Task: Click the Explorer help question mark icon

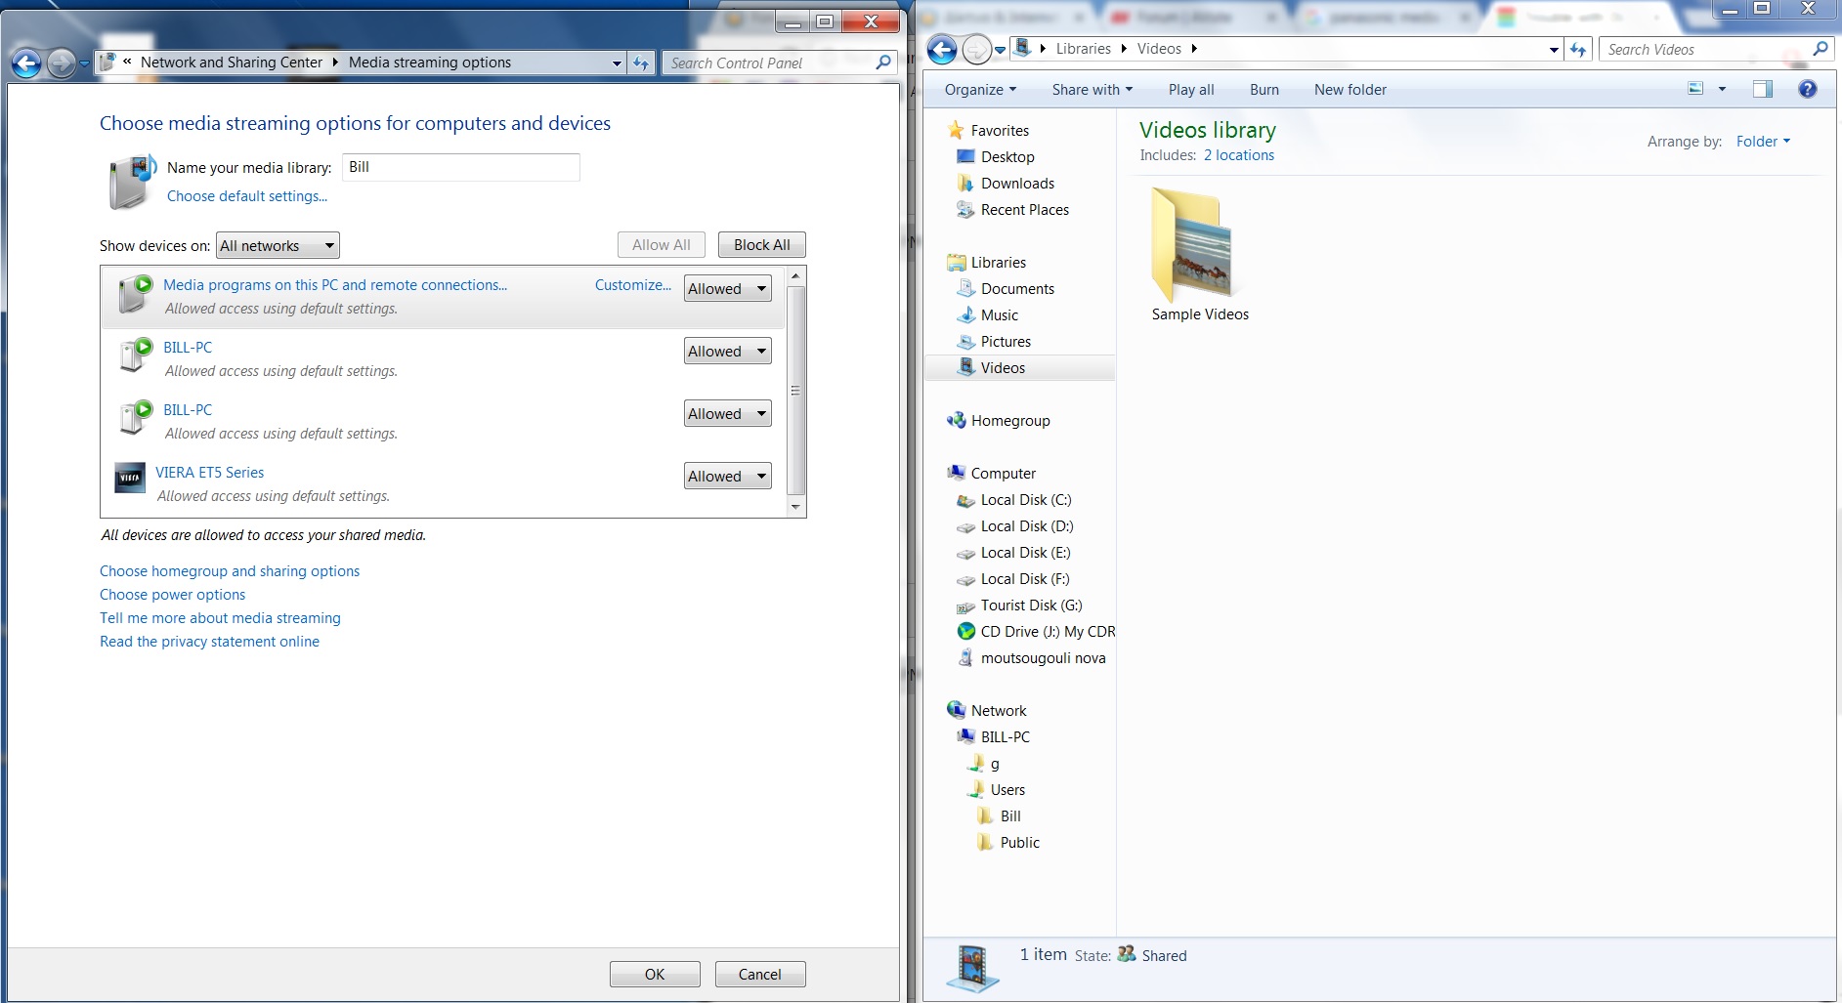Action: click(x=1807, y=90)
